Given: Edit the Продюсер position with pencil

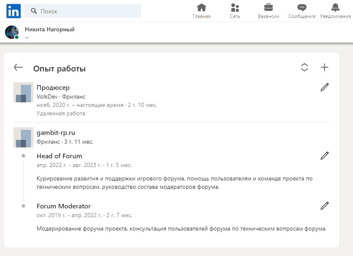Looking at the screenshot, I should (x=325, y=87).
